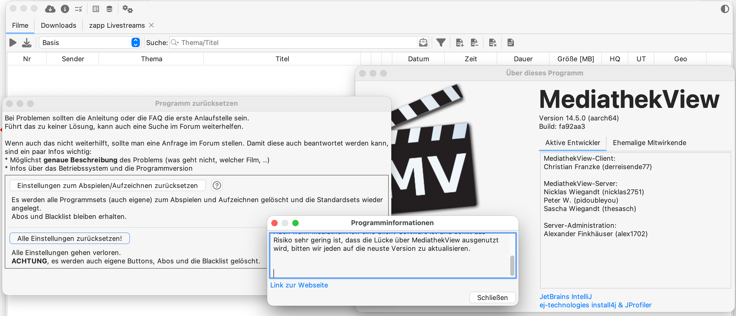Click the Programminformationen text scrollbar
Image resolution: width=736 pixels, height=316 pixels.
[x=512, y=266]
